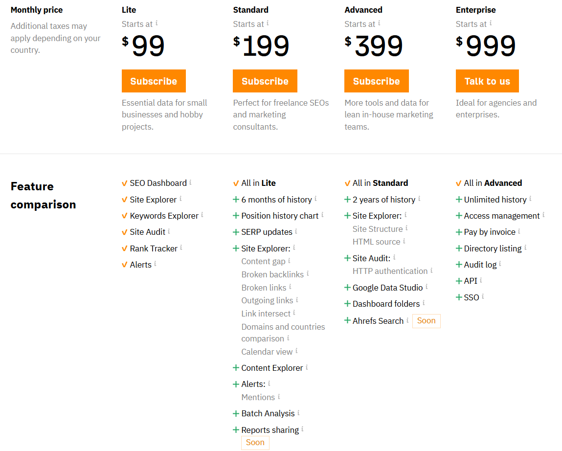Image resolution: width=562 pixels, height=451 pixels.
Task: Click the Pay by invoice feature text
Action: tap(490, 232)
